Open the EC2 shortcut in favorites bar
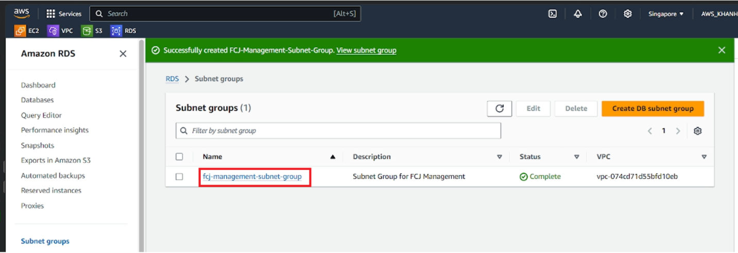 click(x=27, y=31)
